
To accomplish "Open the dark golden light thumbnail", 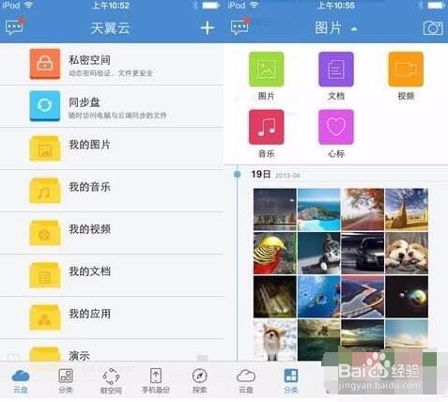I will [x=275, y=297].
